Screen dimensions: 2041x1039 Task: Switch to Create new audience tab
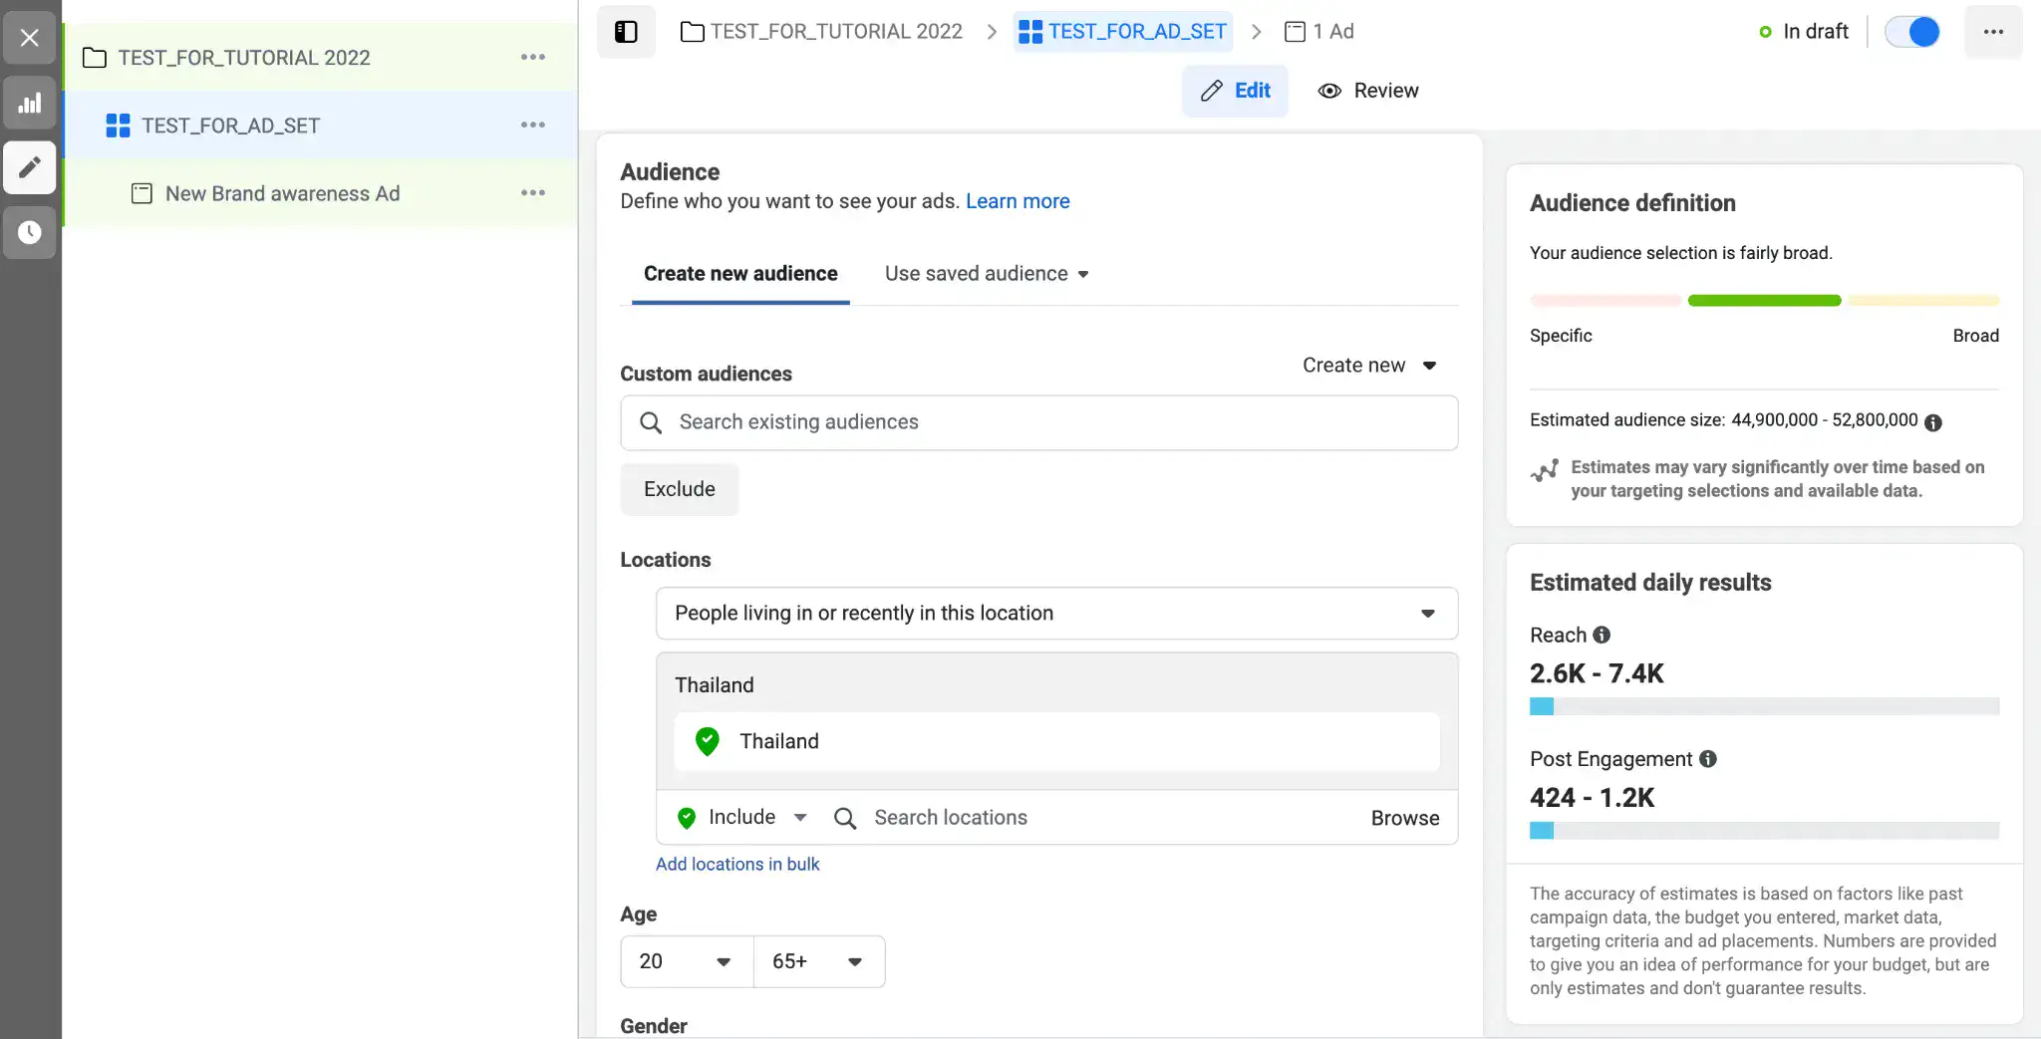pos(740,274)
